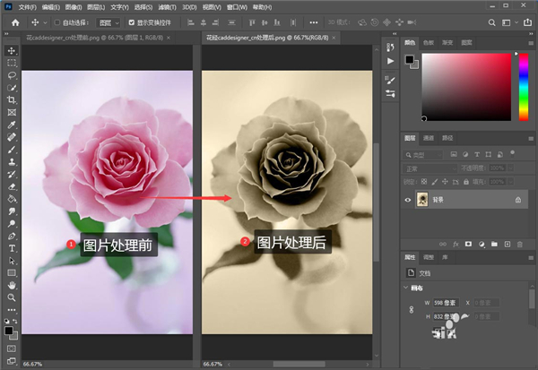Toggle the 显示变换控件 checkbox
This screenshot has height=370, width=538.
click(132, 22)
